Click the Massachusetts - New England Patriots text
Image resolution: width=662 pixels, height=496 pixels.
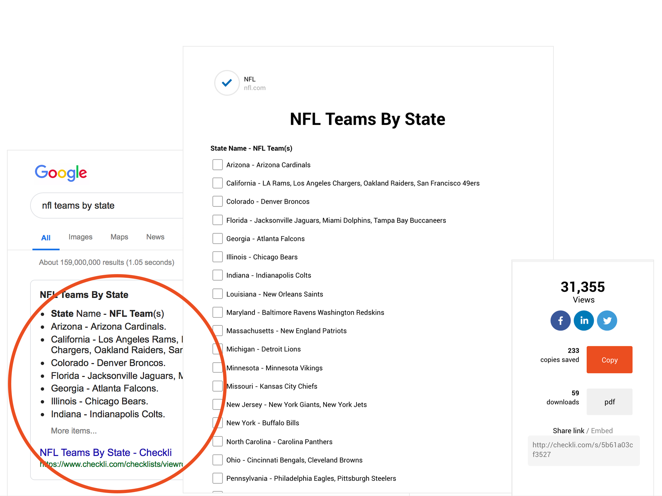286,331
